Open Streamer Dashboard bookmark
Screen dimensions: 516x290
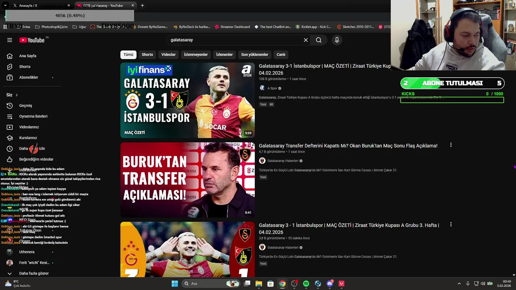pyautogui.click(x=232, y=27)
